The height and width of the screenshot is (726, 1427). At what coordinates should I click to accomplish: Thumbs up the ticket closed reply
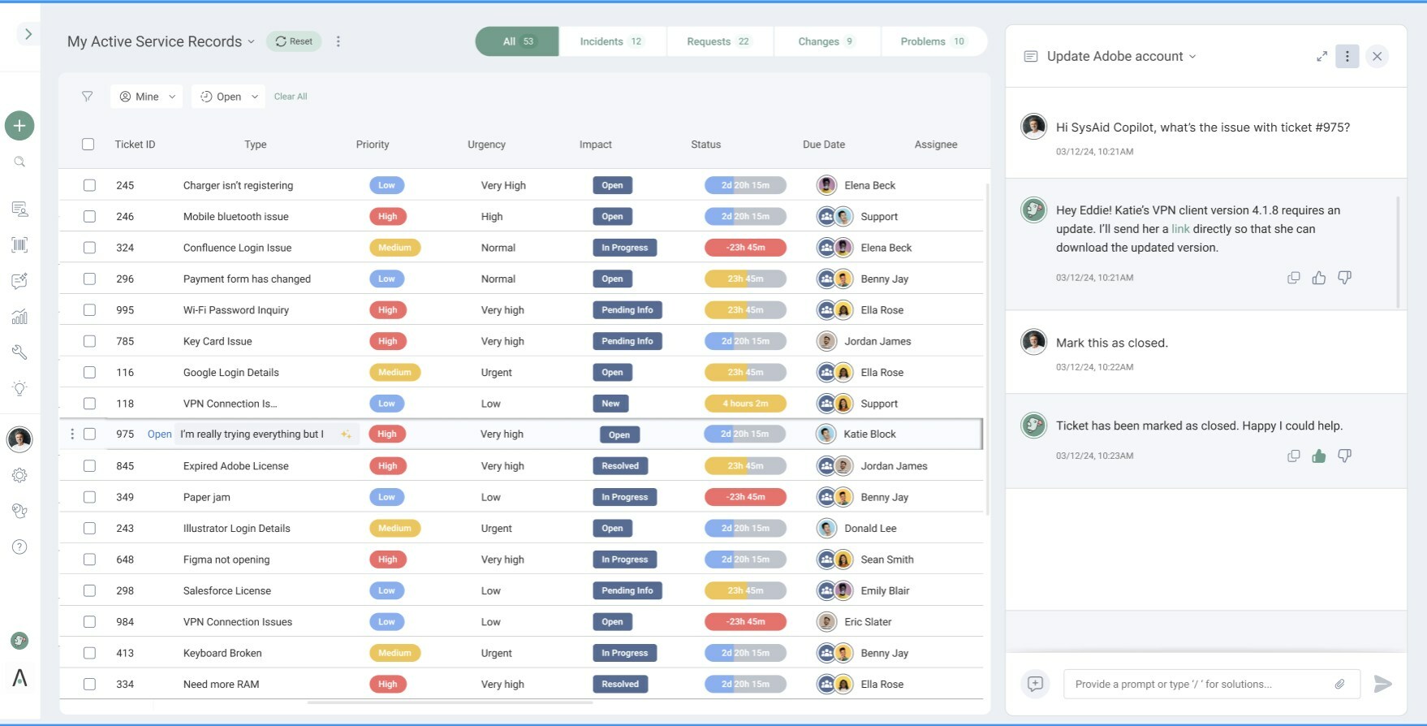point(1319,456)
